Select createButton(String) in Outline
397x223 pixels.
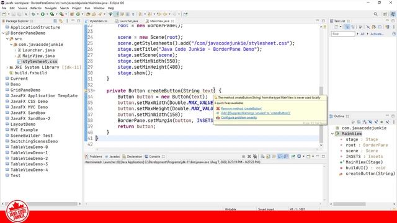pyautogui.click(x=370, y=173)
